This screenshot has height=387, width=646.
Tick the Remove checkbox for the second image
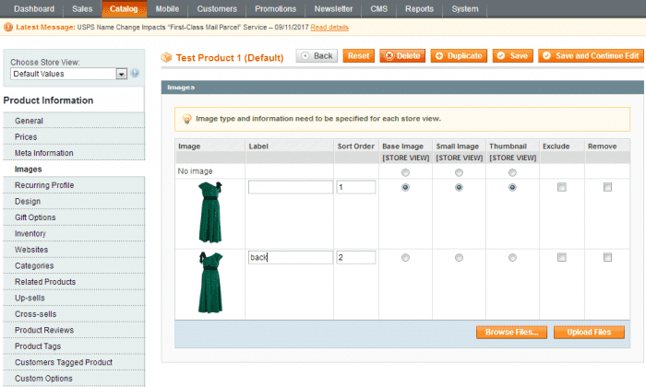pyautogui.click(x=607, y=257)
